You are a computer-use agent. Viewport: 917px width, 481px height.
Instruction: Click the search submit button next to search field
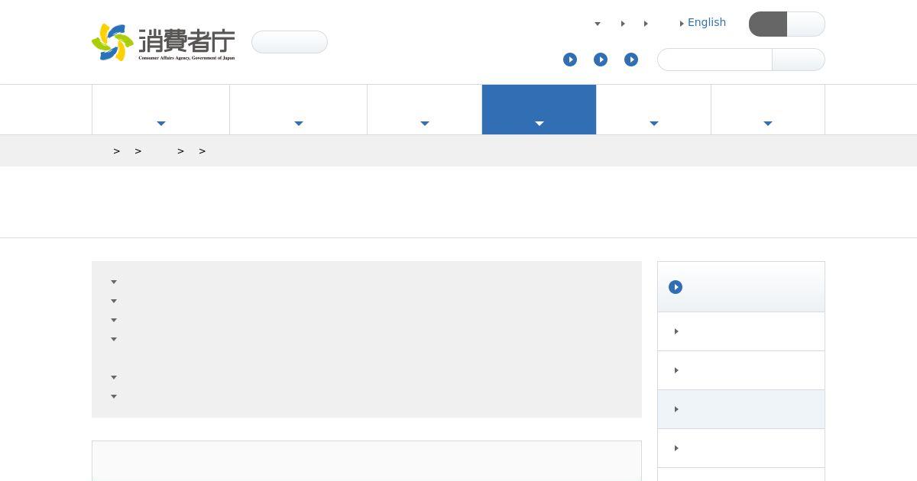pyautogui.click(x=799, y=60)
